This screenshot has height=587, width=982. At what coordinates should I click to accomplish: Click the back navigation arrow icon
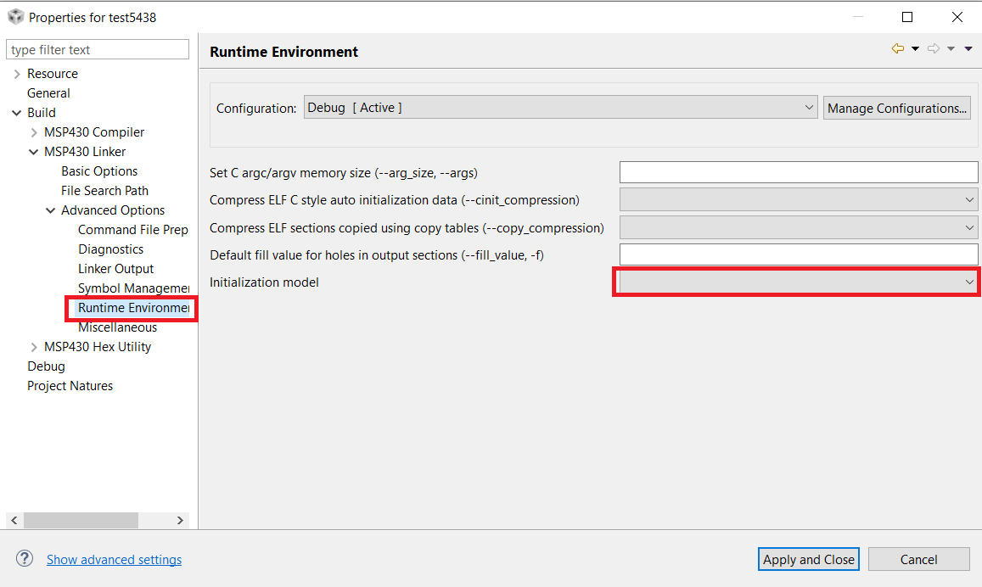[897, 49]
